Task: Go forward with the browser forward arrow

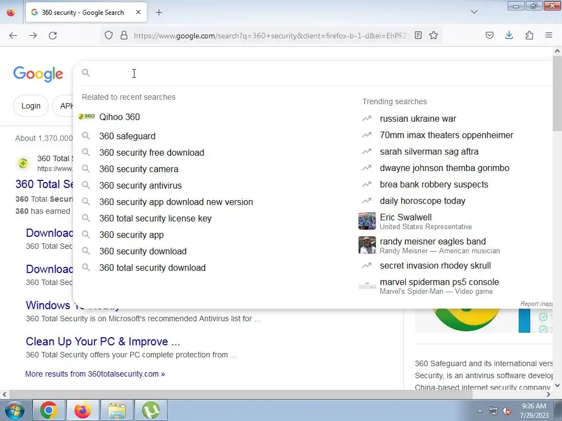Action: click(x=33, y=36)
